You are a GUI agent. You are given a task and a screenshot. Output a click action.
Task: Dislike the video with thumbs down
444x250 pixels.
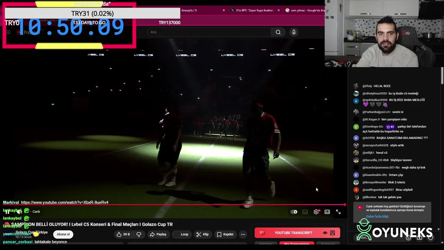(x=139, y=234)
